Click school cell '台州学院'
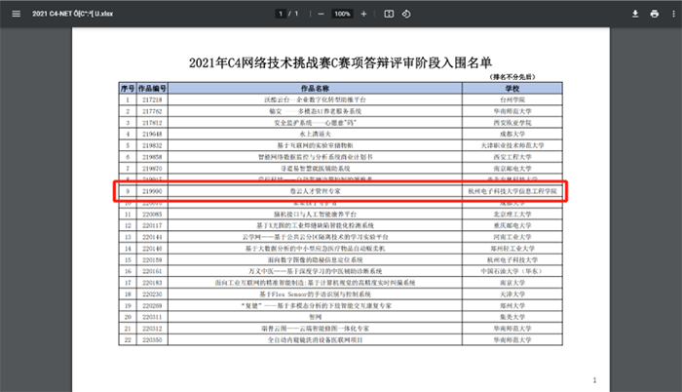Screen dimensions: 682x392 512,99
